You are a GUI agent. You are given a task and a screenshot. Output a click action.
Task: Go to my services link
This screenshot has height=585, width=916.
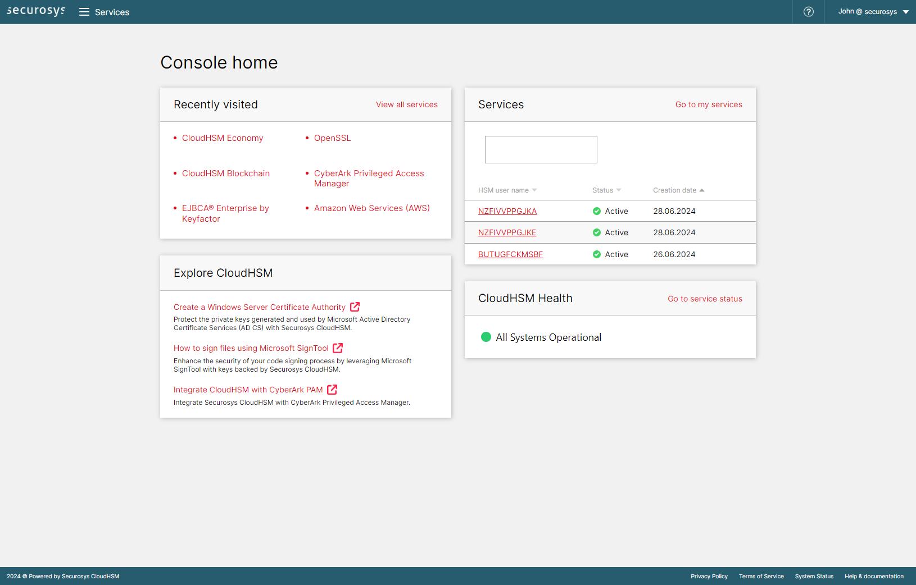coord(708,105)
